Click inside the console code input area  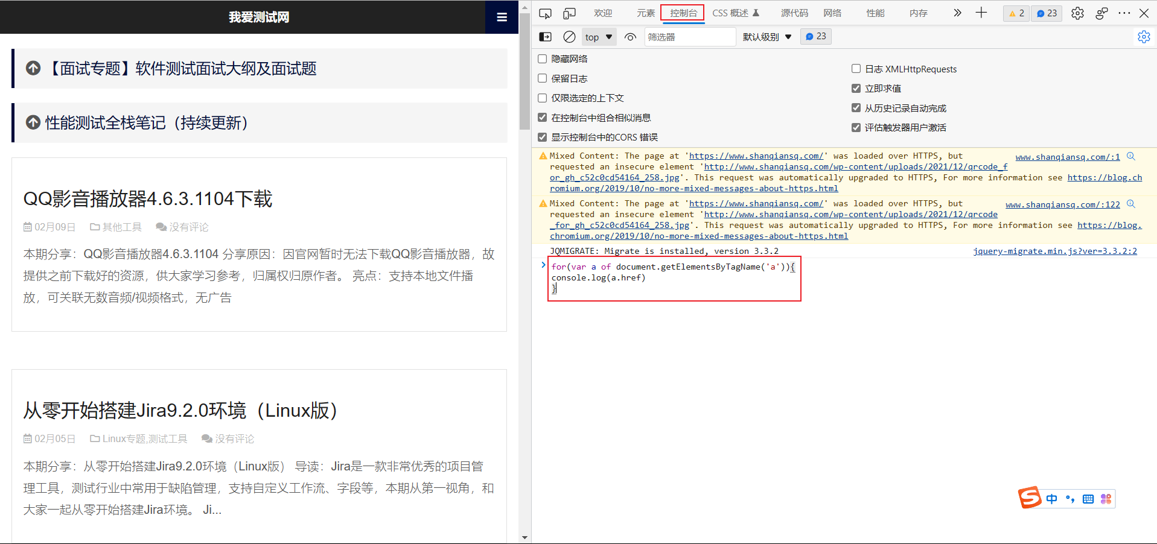click(674, 277)
